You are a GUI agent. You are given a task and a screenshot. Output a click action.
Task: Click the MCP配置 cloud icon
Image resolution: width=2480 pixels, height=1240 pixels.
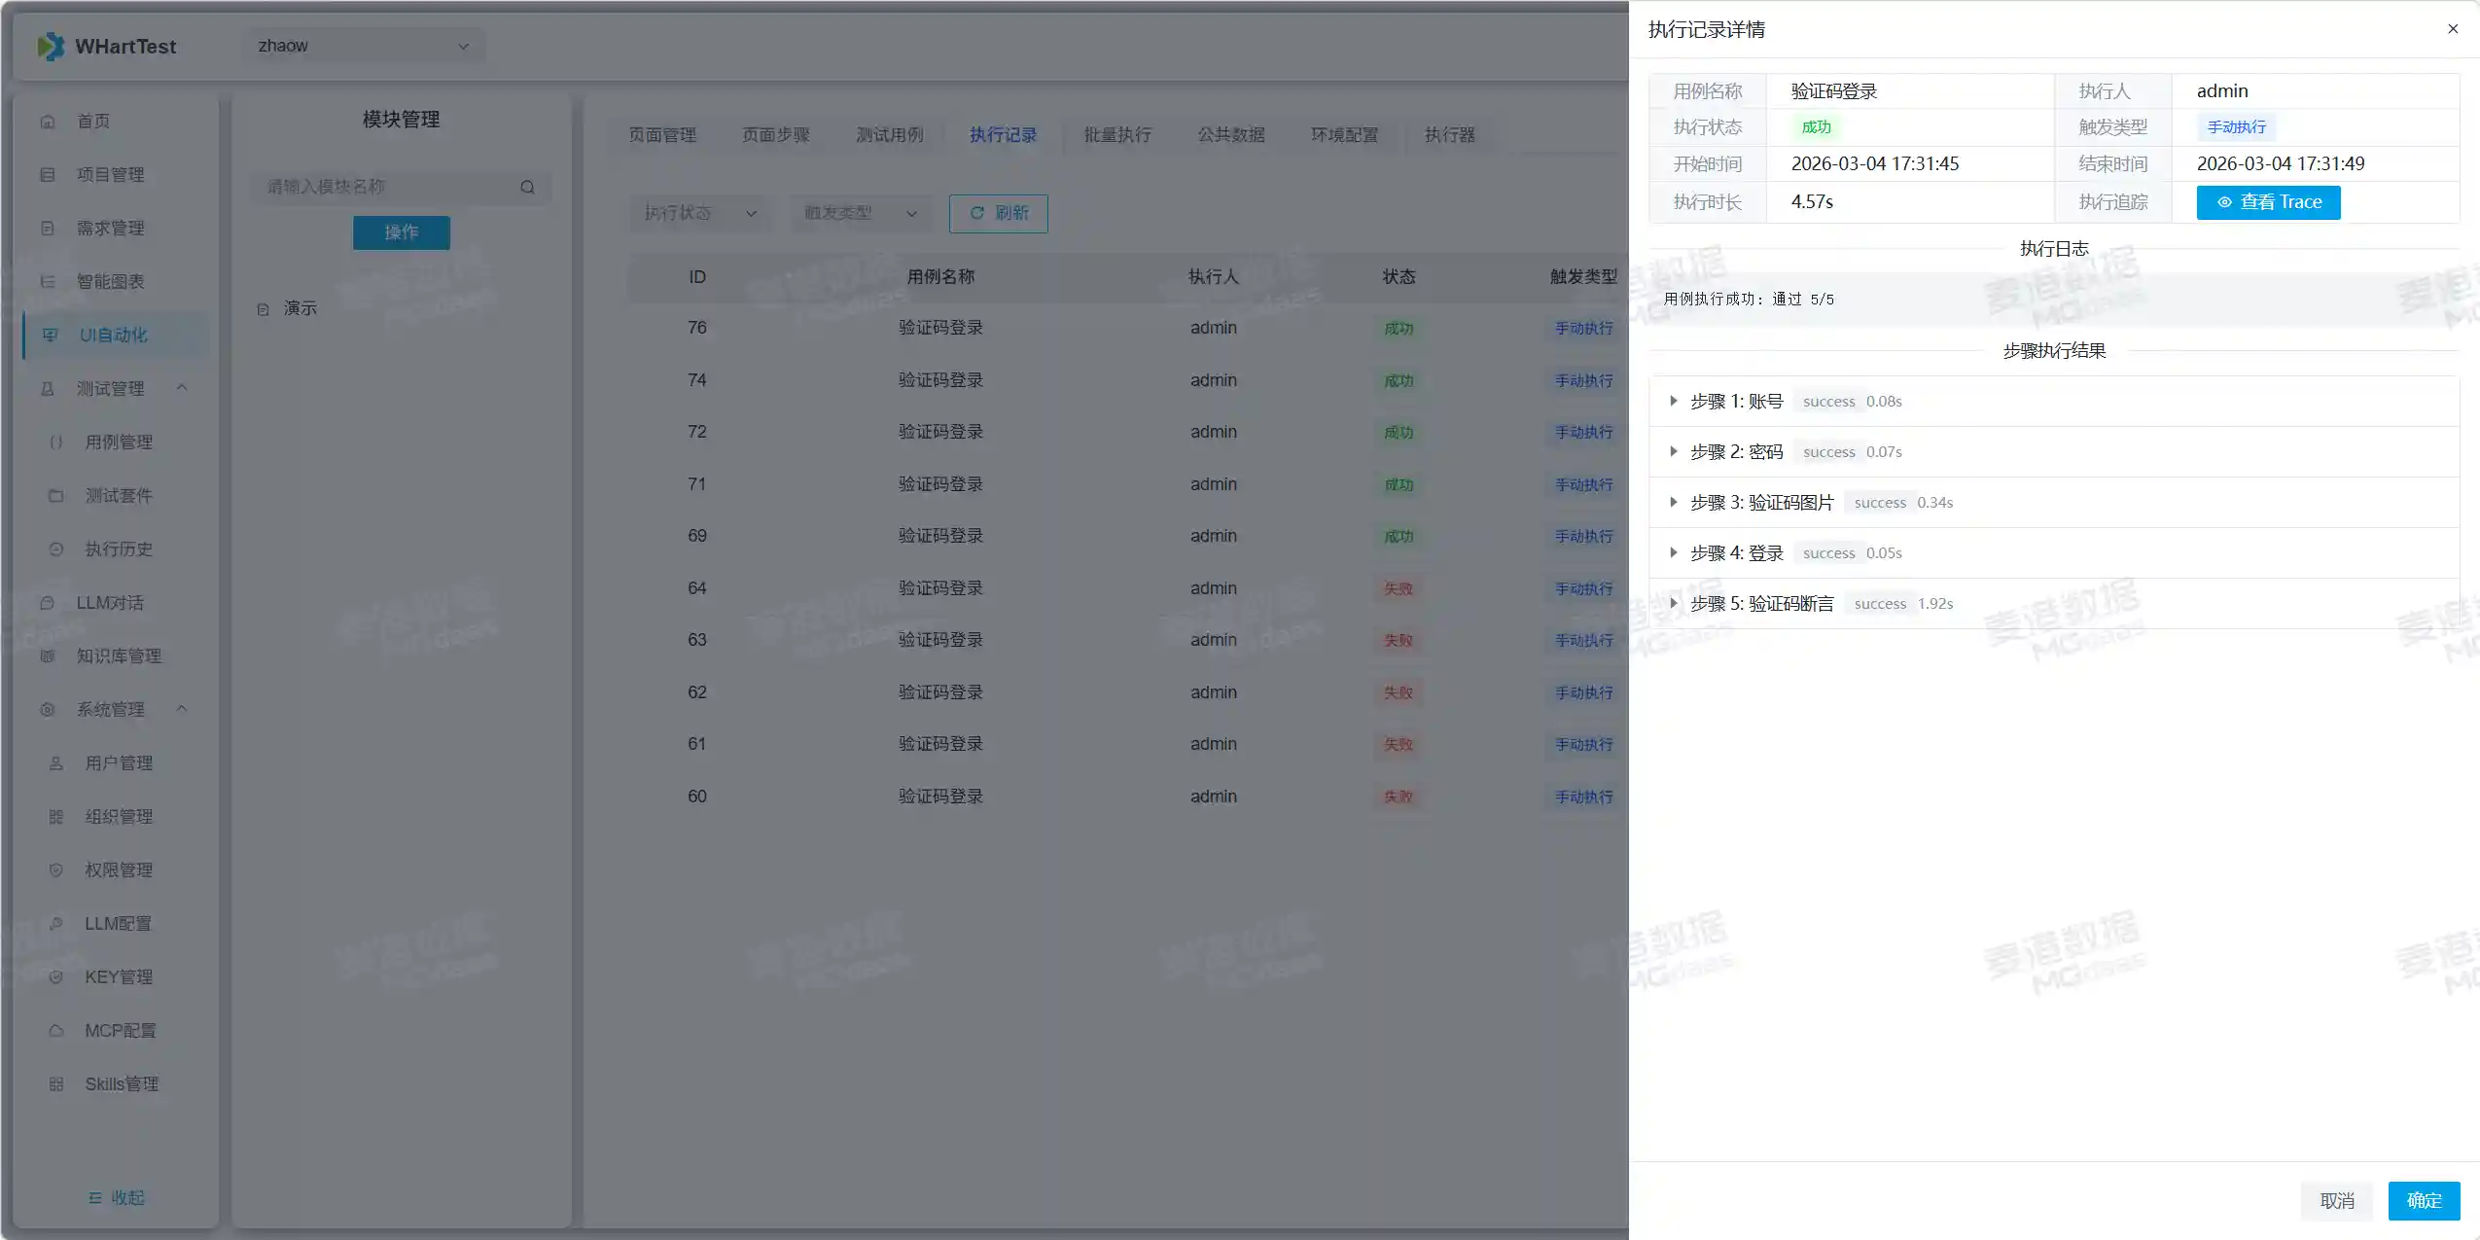pos(56,1031)
